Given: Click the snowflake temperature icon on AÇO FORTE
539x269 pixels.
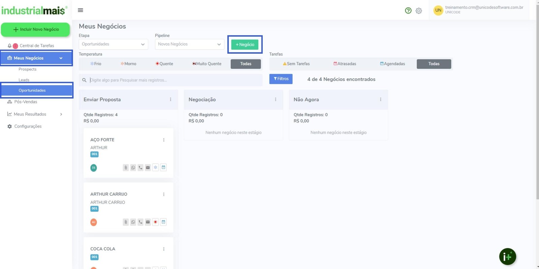Looking at the screenshot, I should pos(155,167).
